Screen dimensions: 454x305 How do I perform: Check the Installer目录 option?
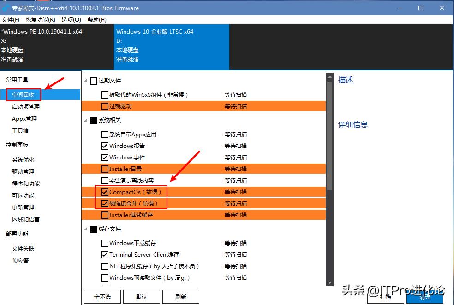(105, 169)
